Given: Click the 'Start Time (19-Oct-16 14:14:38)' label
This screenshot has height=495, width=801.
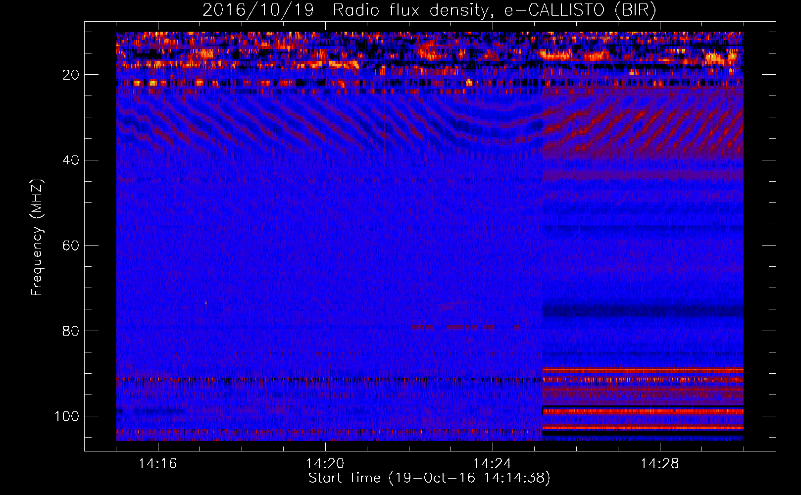Looking at the screenshot, I should (x=429, y=478).
